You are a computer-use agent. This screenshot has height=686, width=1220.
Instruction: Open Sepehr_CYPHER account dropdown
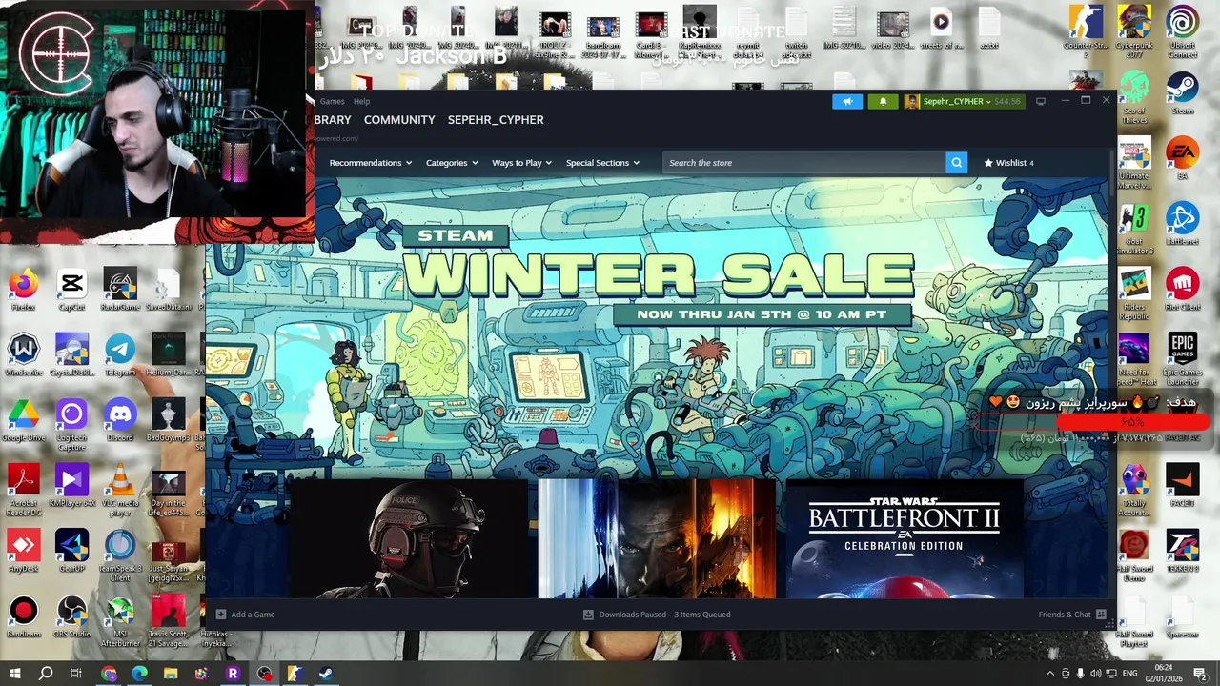point(964,101)
